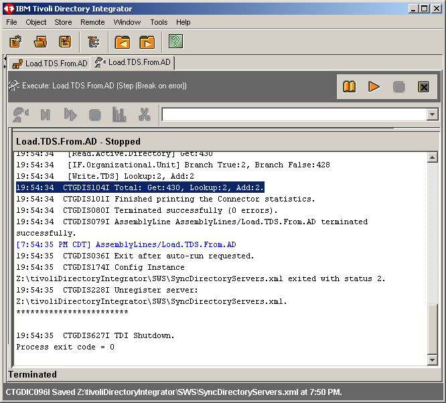Select the second Load.TDS.From.AD execution tab

133,63
